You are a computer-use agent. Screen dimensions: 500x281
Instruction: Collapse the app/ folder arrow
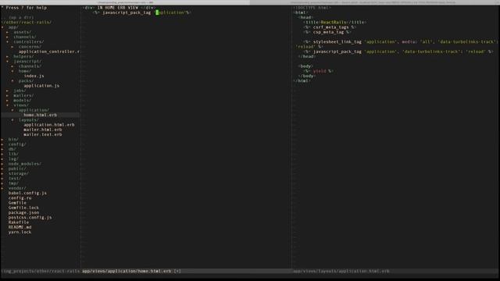tap(2, 27)
